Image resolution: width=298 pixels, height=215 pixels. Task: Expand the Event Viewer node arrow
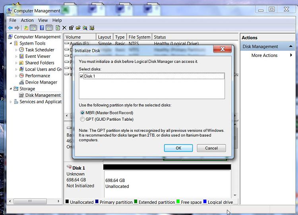pos(16,57)
